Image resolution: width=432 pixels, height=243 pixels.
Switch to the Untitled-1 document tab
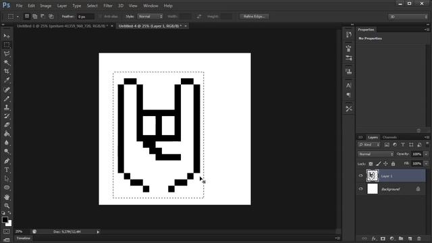click(62, 26)
